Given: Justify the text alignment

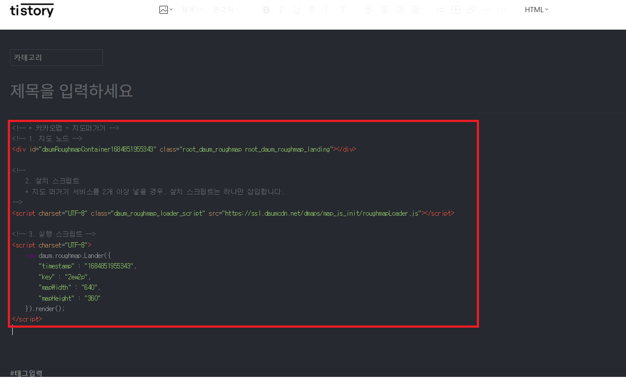Looking at the screenshot, I should tap(415, 10).
